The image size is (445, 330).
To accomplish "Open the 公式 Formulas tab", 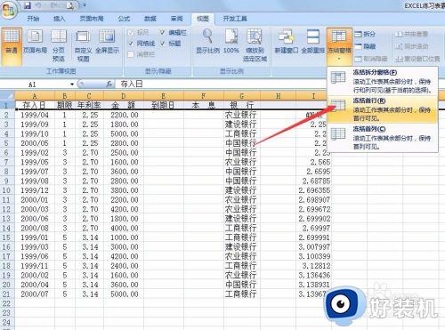I will (x=124, y=19).
